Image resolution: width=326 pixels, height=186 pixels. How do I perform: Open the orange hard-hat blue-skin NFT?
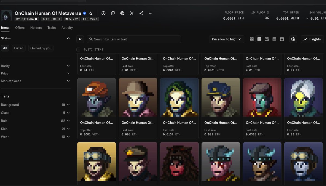coord(96,97)
